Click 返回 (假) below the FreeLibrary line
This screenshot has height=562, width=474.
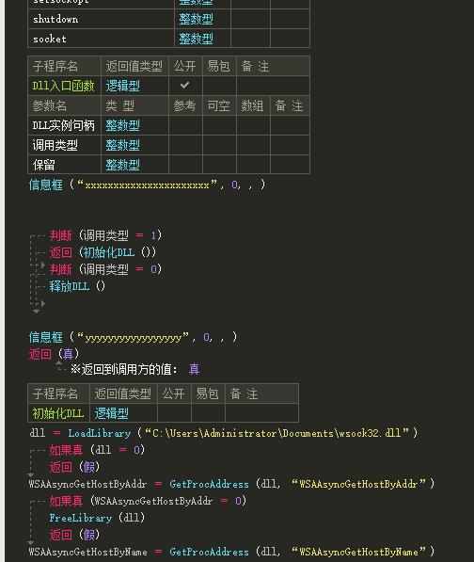(74, 535)
